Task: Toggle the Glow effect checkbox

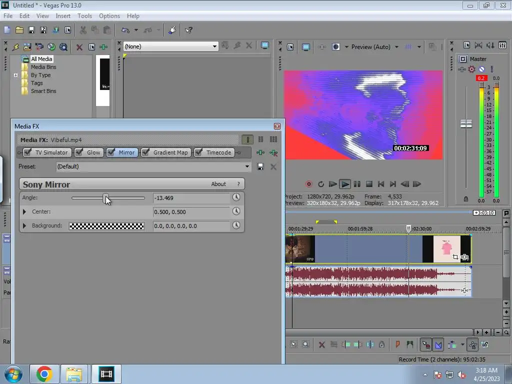Action: click(78, 152)
